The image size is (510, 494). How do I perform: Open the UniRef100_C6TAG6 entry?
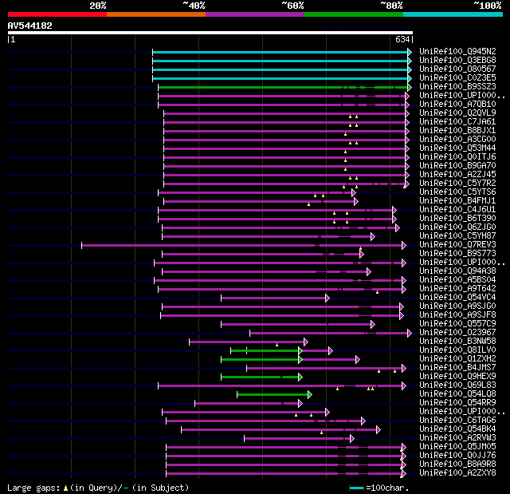pos(457,421)
